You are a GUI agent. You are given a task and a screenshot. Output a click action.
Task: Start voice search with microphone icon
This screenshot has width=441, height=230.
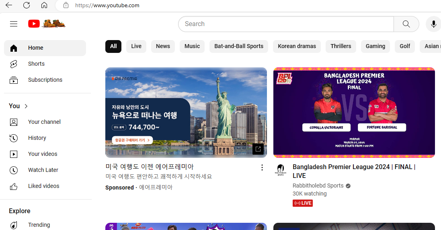click(433, 24)
